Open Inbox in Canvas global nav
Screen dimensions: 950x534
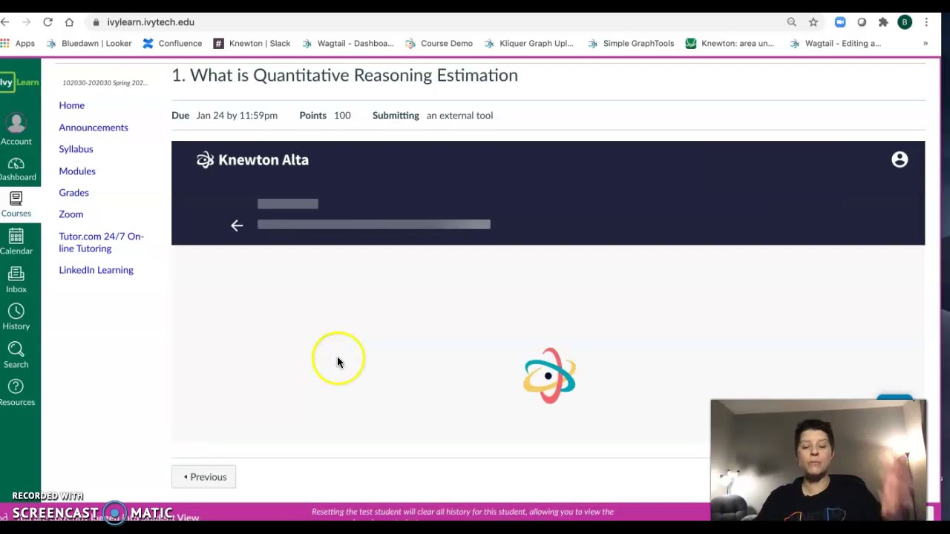(x=16, y=280)
